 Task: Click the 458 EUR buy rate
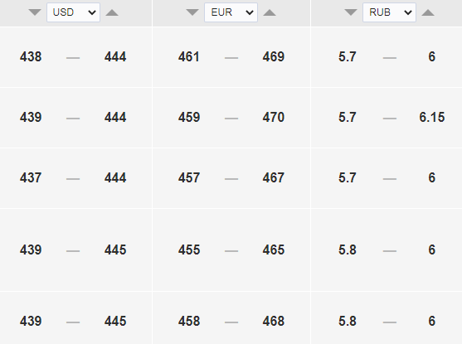pos(189,321)
